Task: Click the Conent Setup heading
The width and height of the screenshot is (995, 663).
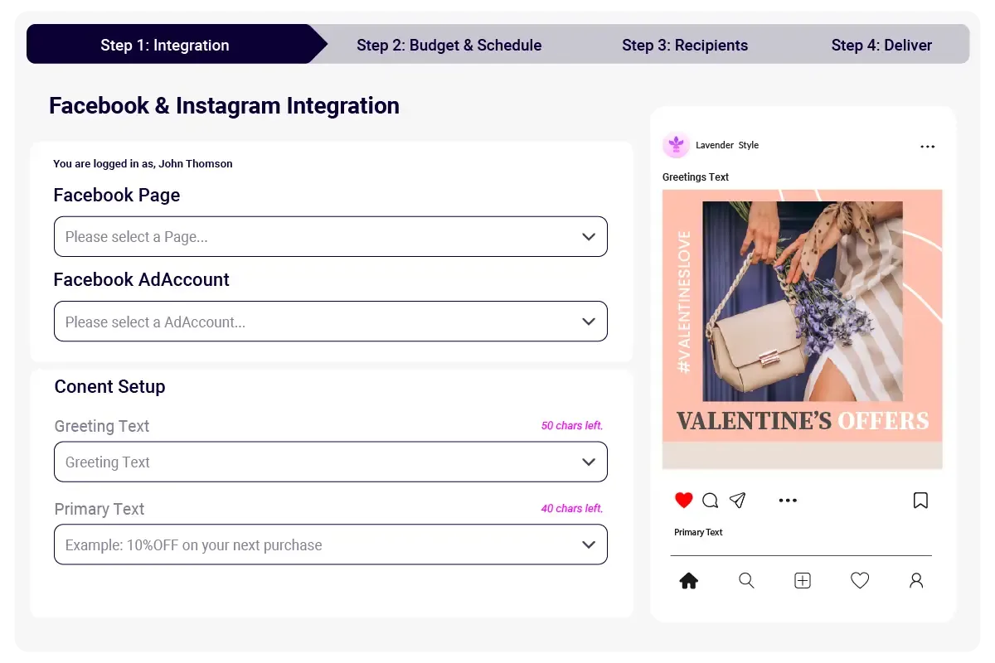Action: point(109,386)
